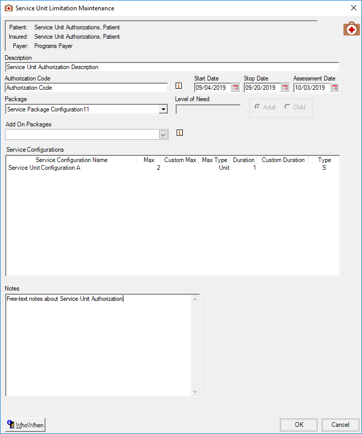
Task: Open the Assessment Date calendar picker
Action: coord(335,88)
